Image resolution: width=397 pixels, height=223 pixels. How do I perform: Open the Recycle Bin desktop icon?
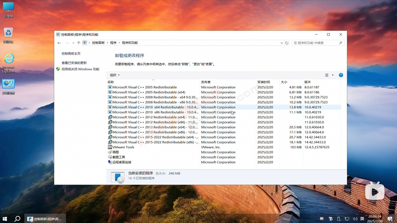point(8,35)
